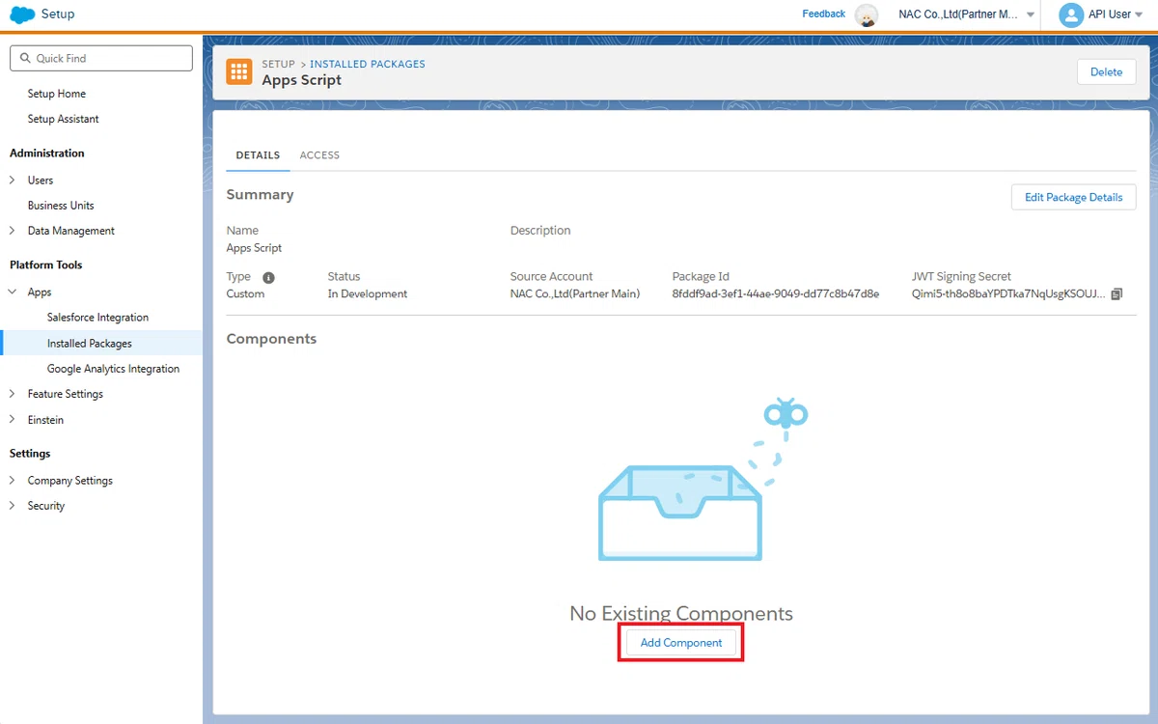1158x724 pixels.
Task: Click the Source Account value NAC Co.,Ltd(Partner Main)
Action: (x=575, y=294)
